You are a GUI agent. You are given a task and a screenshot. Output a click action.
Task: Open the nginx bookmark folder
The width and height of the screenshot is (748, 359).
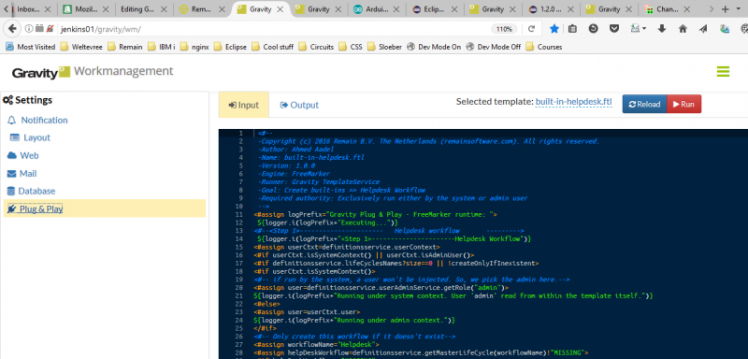point(195,47)
